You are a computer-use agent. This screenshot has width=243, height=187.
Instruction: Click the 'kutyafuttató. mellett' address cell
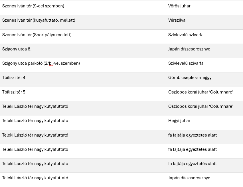pyautogui.click(x=39, y=20)
